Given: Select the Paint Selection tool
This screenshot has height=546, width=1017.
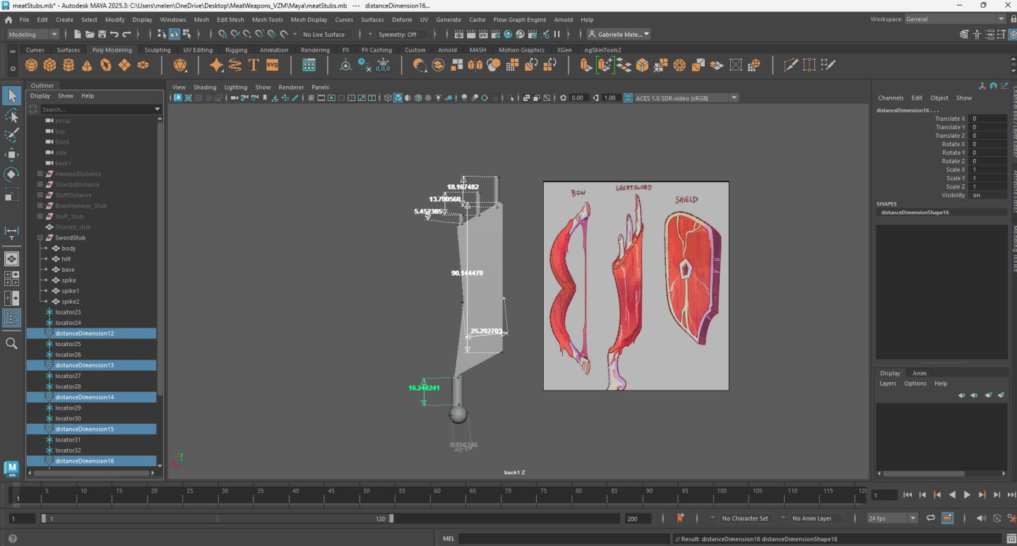Looking at the screenshot, I should (11, 135).
